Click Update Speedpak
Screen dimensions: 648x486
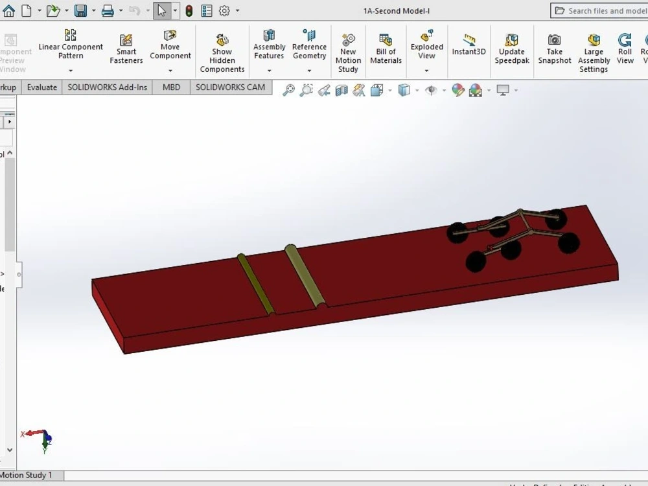point(512,49)
